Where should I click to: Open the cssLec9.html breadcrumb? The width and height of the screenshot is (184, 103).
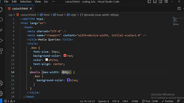point(28,15)
